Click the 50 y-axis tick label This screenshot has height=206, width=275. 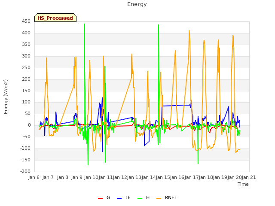click(x=27, y=113)
